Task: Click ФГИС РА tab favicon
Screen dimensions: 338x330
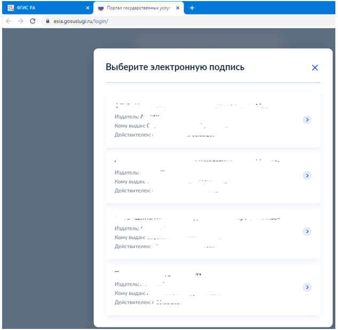Action: tap(11, 8)
